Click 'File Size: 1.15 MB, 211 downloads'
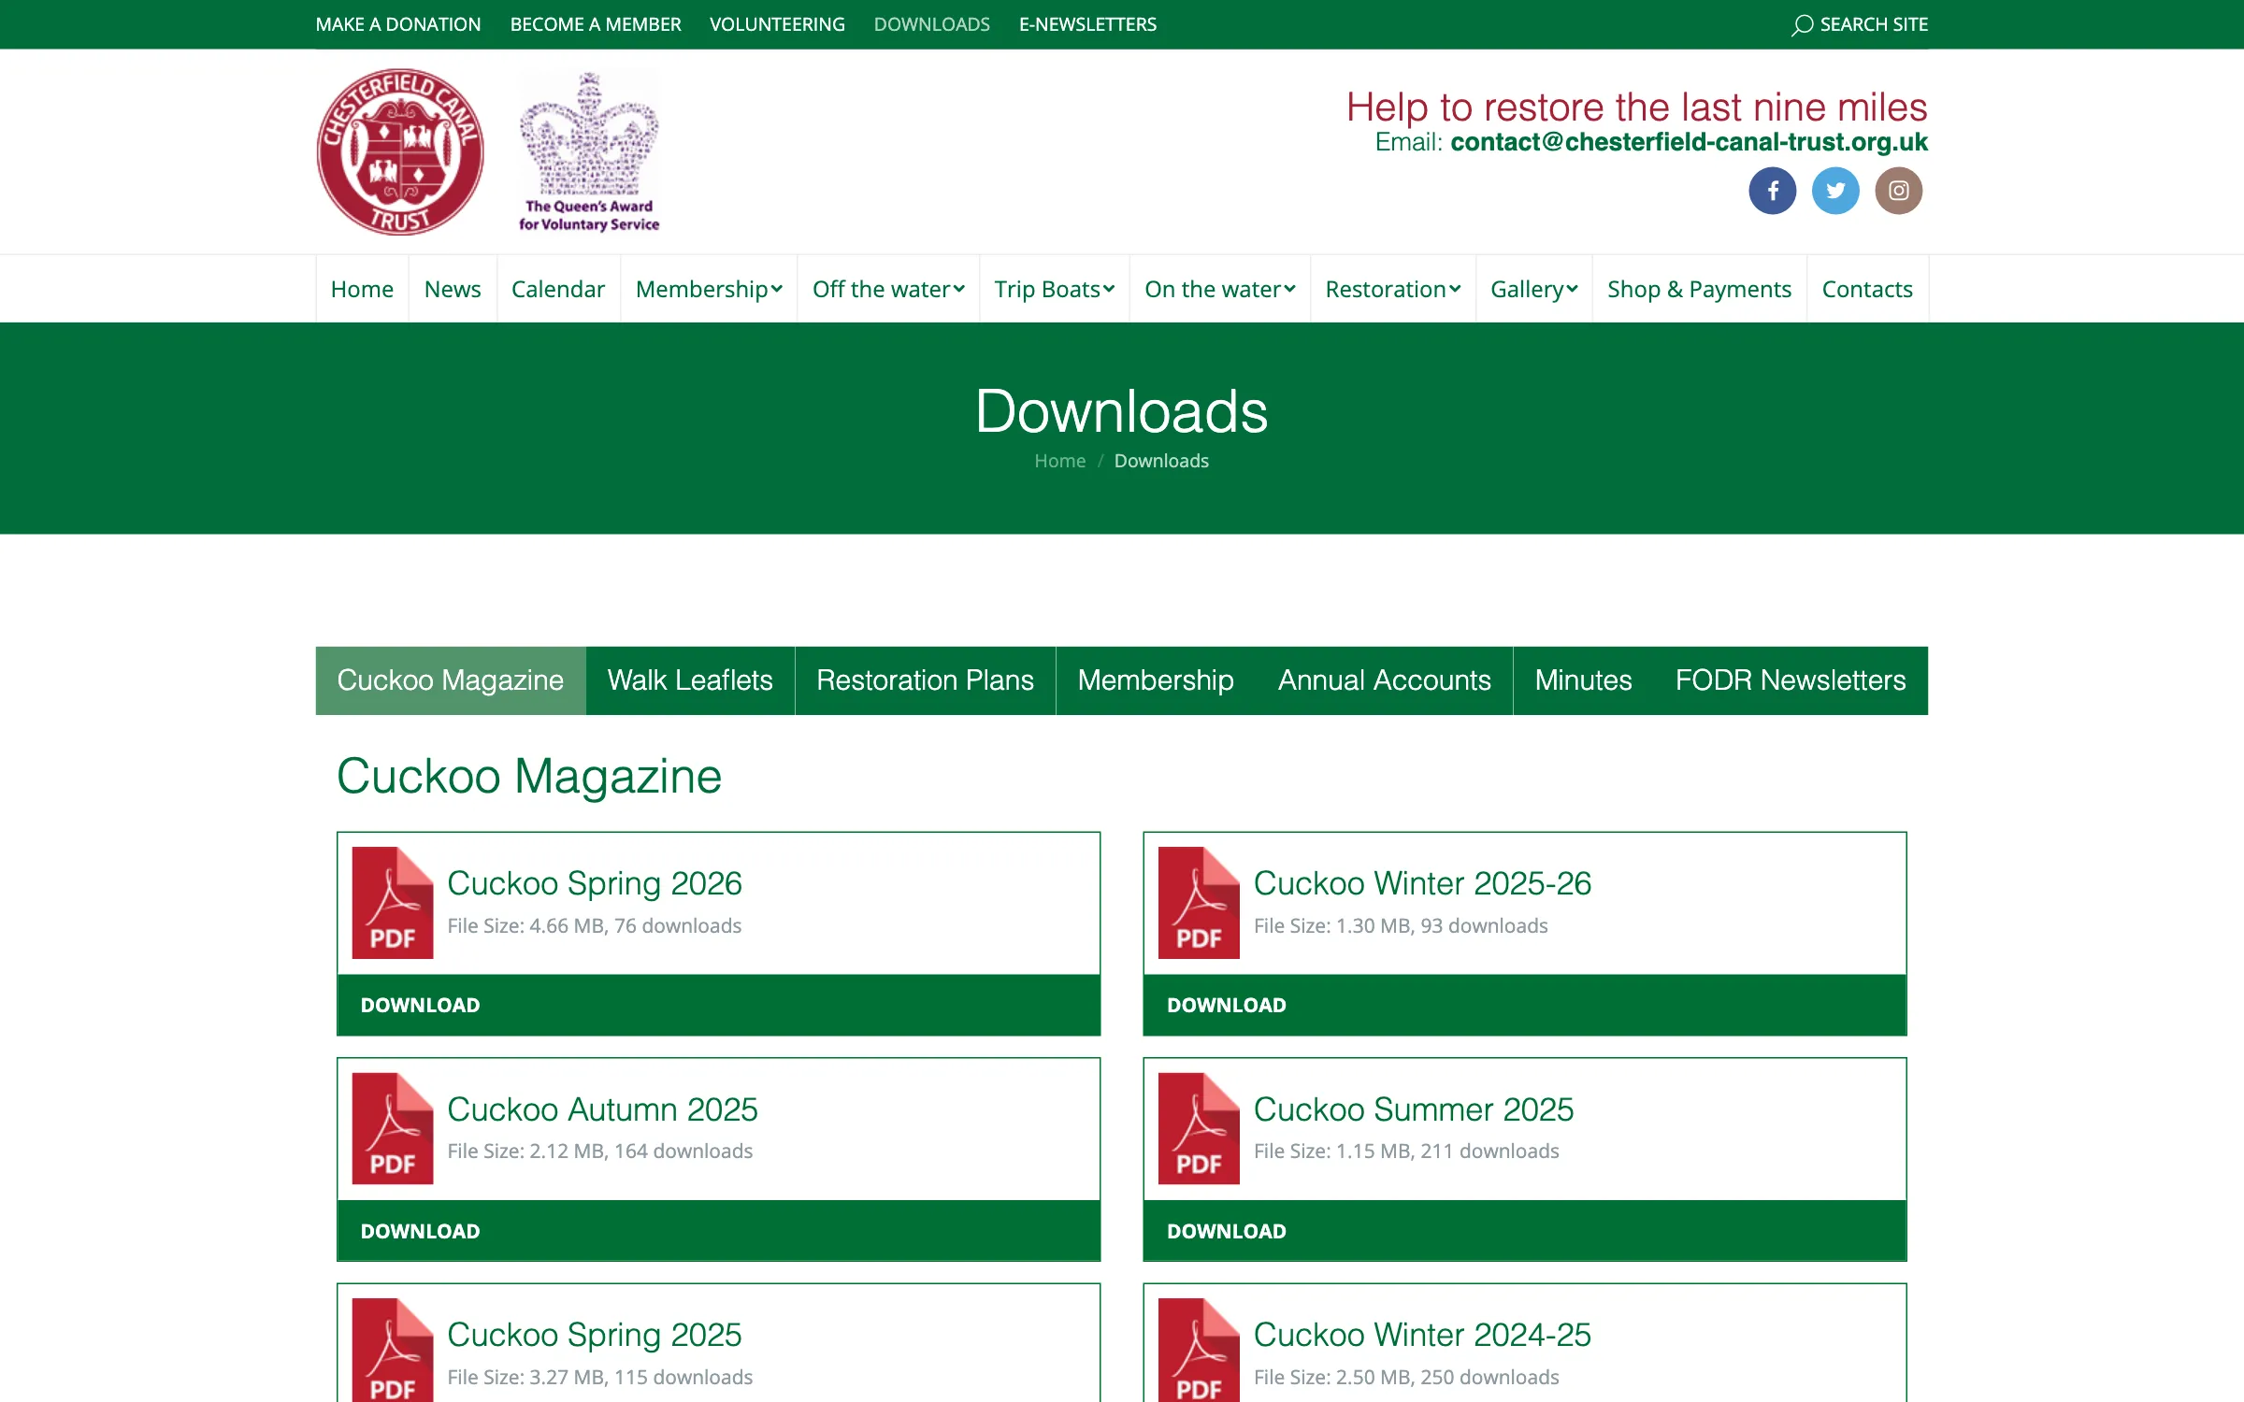Screen dimensions: 2244x1402 click(1406, 1152)
